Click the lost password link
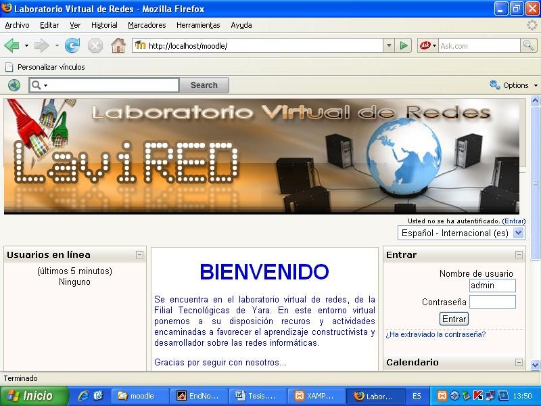 point(436,334)
